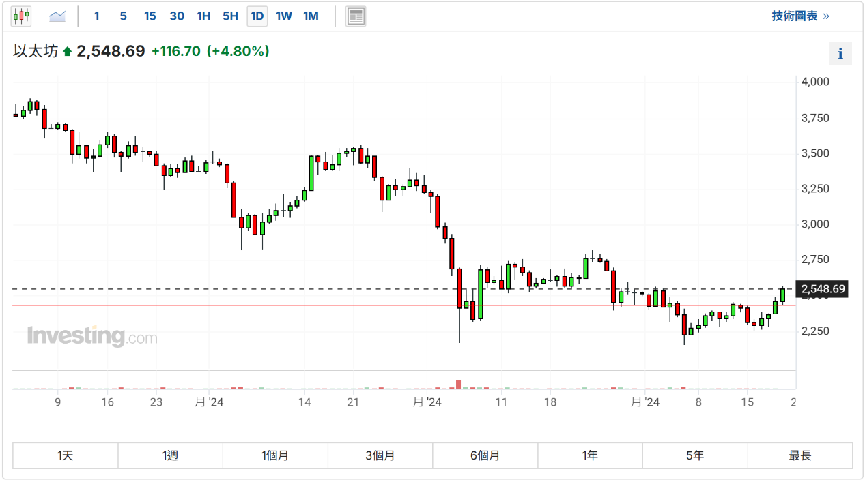Viewport: 865px width, 482px height.
Task: Click the 3,000 price axis label
Action: 814,224
